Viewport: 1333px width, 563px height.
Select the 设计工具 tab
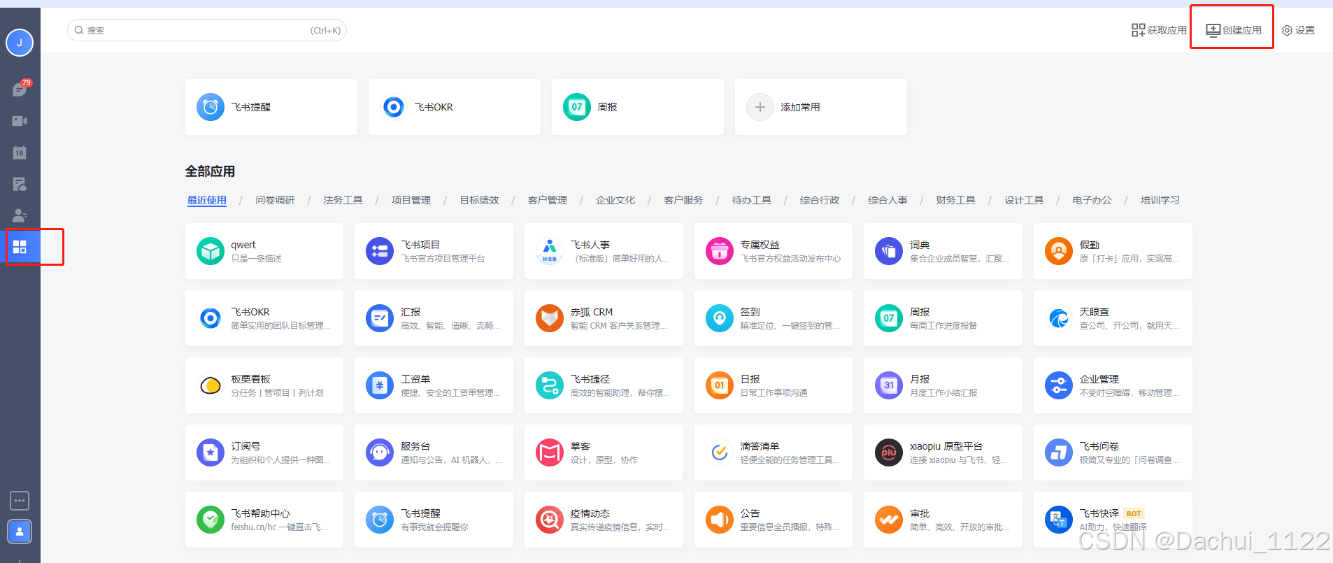(1024, 200)
